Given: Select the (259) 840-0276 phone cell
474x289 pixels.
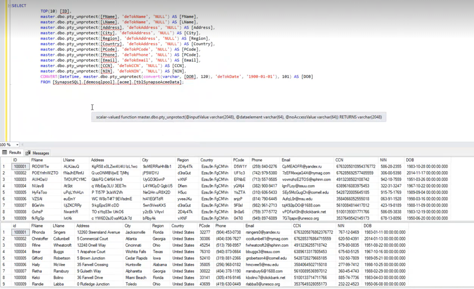Looking at the screenshot, I should [x=264, y=166].
